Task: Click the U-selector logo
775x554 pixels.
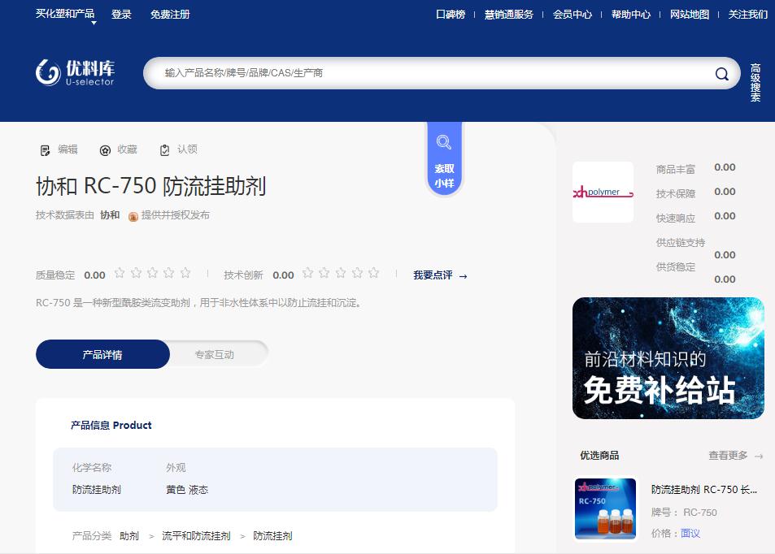Action: coord(75,72)
